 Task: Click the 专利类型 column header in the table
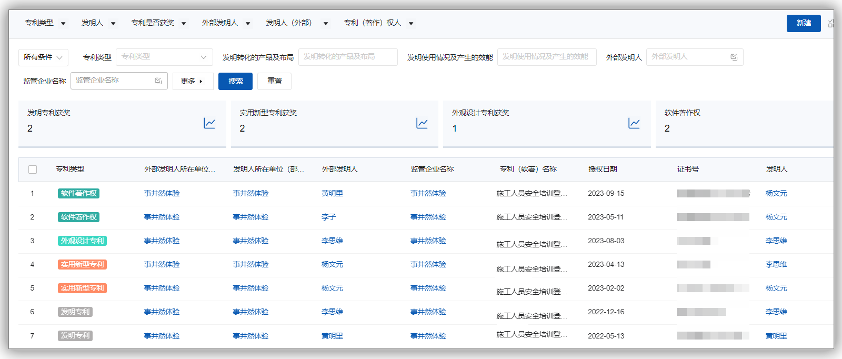coord(70,169)
